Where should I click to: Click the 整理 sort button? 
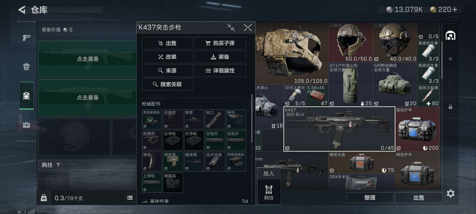[x=370, y=198]
